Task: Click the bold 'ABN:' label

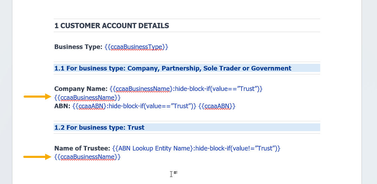Action: (62, 106)
